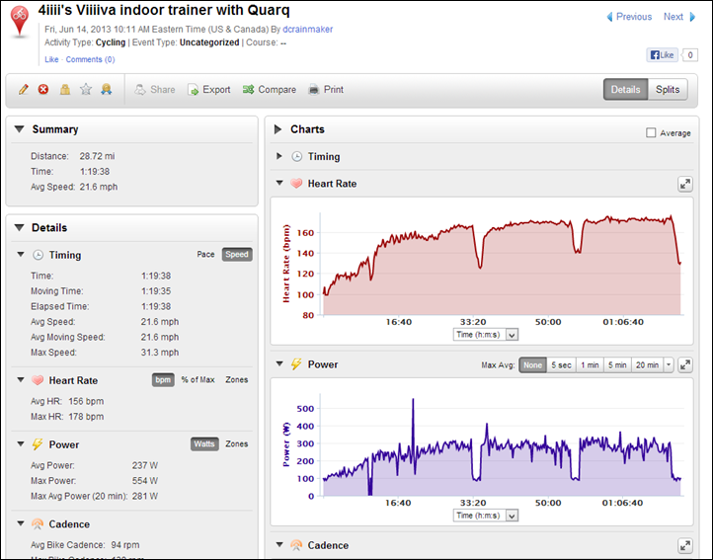Go to Previous activity

click(634, 17)
